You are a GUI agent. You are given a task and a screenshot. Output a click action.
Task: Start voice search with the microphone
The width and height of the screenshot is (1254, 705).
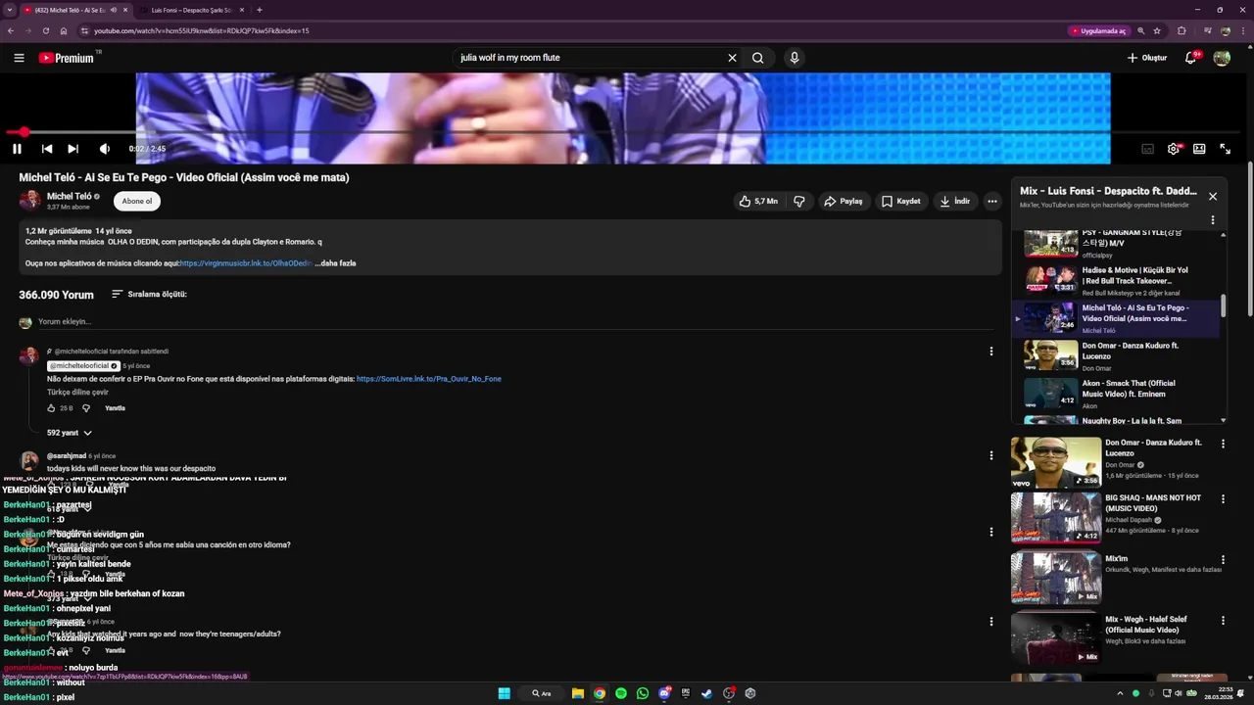795,58
